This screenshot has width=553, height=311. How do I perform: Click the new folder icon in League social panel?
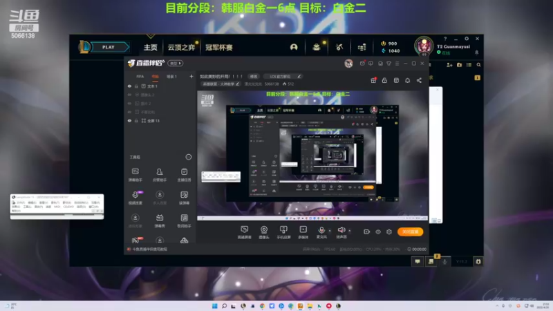459,65
